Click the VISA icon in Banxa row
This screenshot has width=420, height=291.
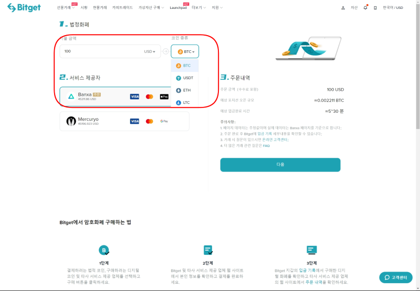[134, 96]
